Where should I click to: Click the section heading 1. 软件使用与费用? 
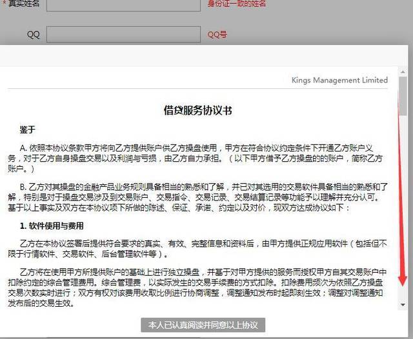[x=52, y=226]
